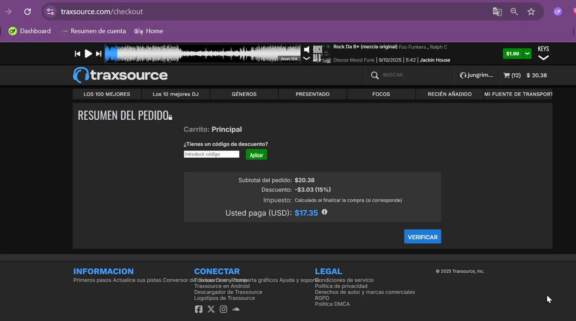Click the address bar URL traxsource.com/checkout
The width and height of the screenshot is (576, 321).
102,12
